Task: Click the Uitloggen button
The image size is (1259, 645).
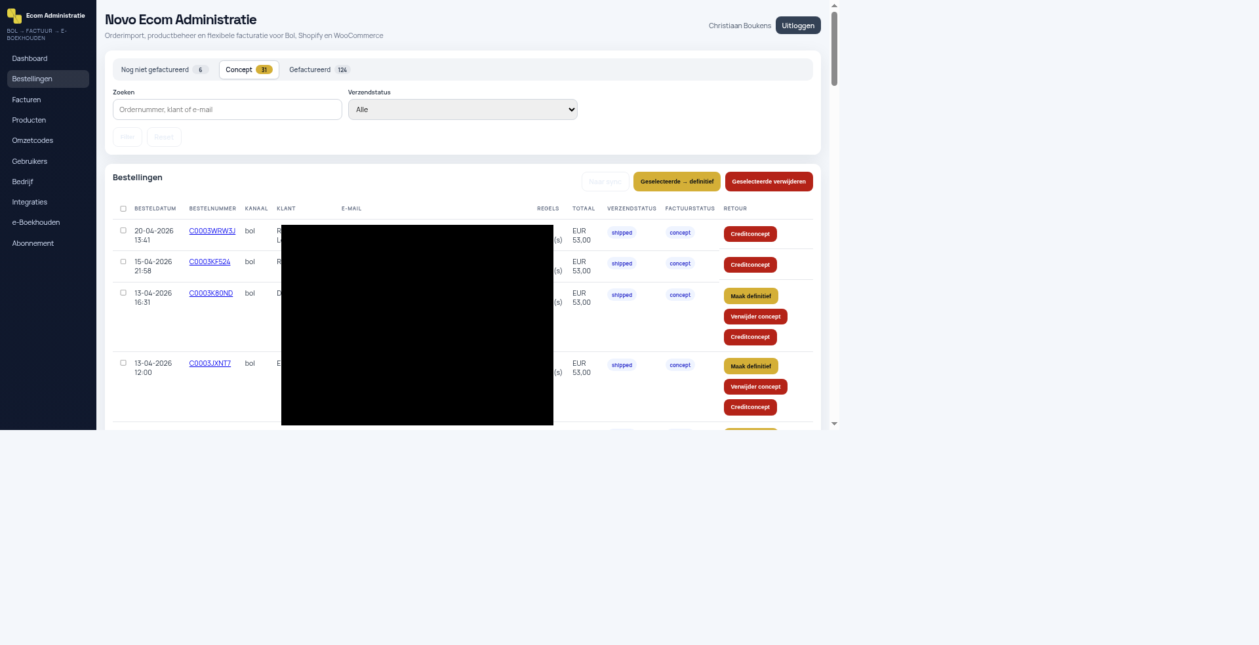Action: [798, 26]
